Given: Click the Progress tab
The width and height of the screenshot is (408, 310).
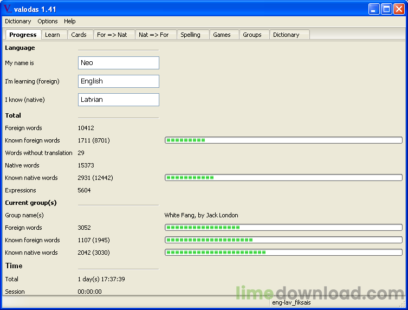Looking at the screenshot, I should [23, 35].
